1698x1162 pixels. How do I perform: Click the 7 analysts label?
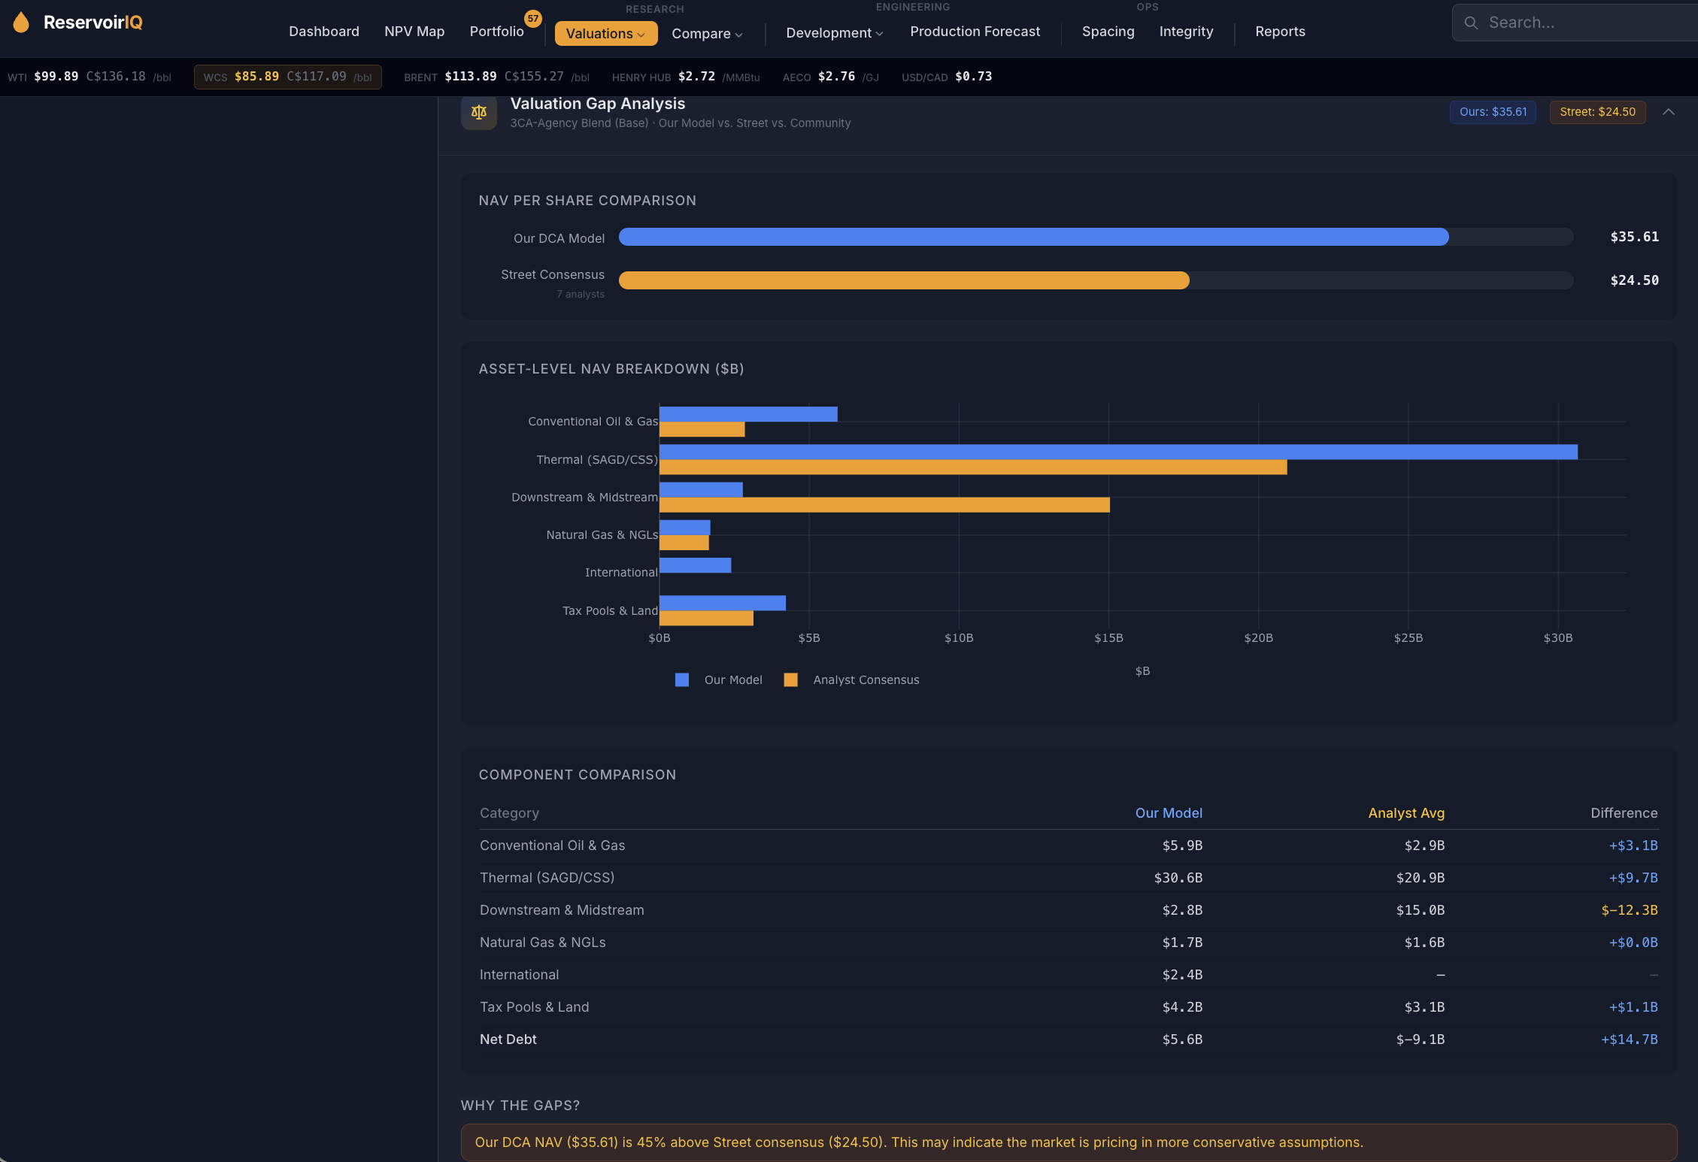pos(580,294)
